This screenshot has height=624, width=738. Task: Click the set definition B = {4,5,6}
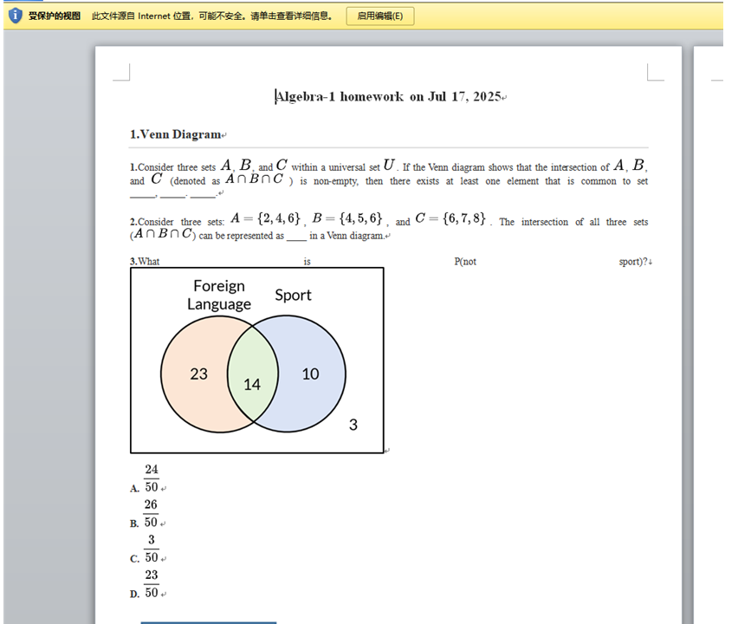346,218
